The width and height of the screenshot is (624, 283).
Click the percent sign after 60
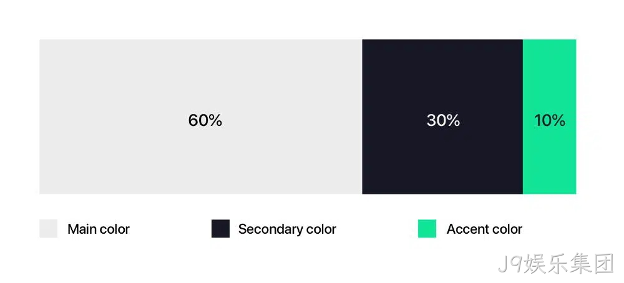[215, 120]
